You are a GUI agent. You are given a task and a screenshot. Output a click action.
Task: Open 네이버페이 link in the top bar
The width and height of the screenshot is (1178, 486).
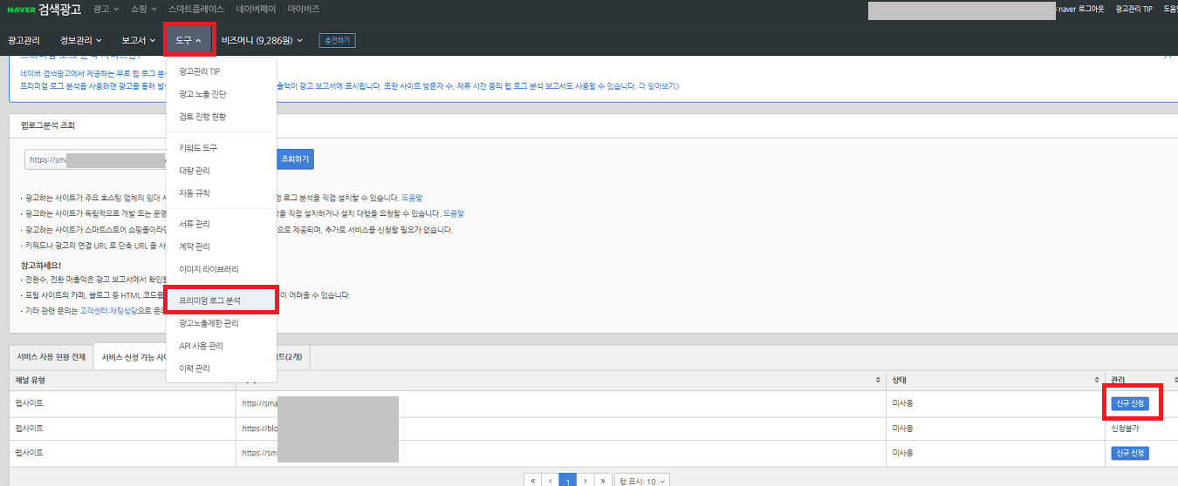tap(257, 9)
